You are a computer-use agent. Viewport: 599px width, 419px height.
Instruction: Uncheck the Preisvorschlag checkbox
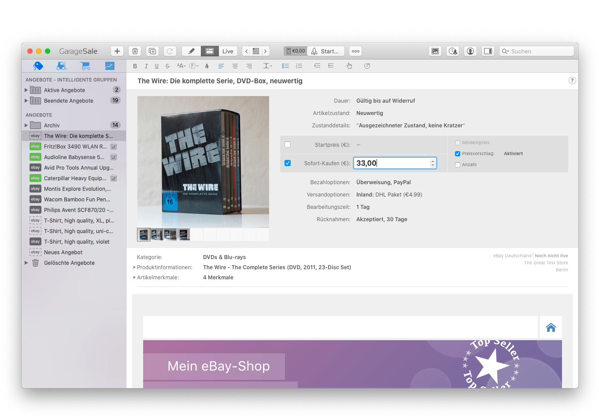458,154
